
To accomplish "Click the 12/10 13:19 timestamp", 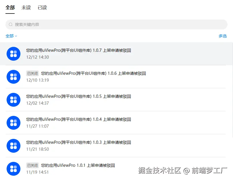I will tap(37, 80).
